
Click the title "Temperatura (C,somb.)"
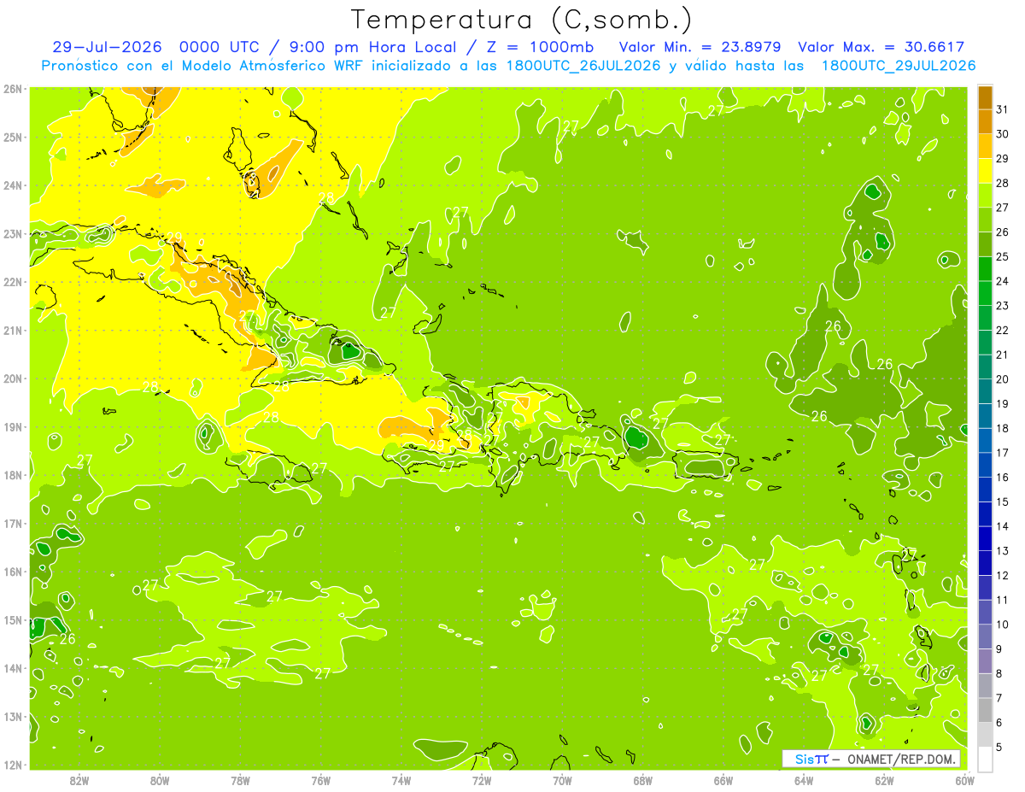(522, 20)
